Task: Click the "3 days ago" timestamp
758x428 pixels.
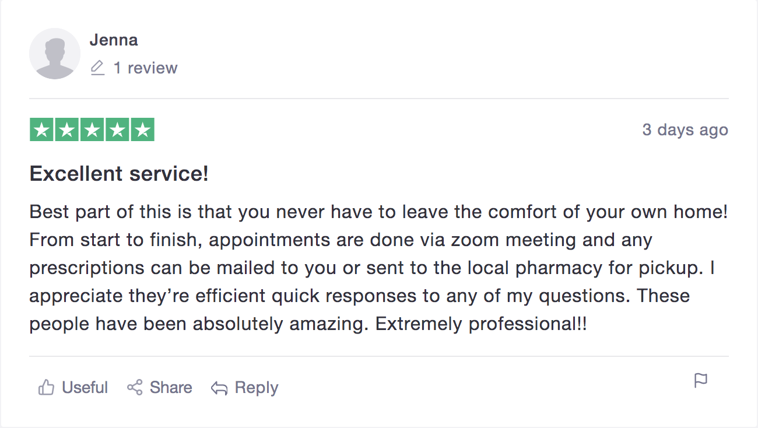Action: [685, 129]
